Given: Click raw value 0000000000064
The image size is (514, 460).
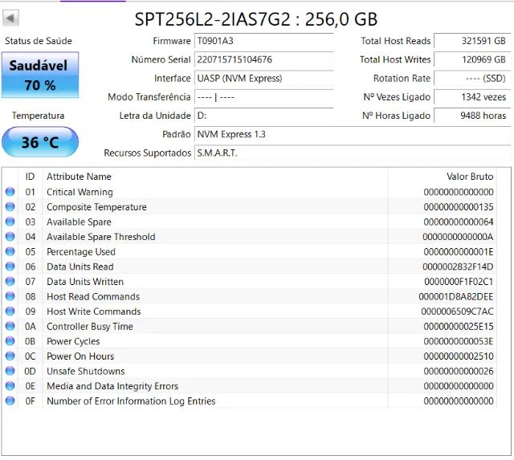Looking at the screenshot, I should pyautogui.click(x=459, y=222).
